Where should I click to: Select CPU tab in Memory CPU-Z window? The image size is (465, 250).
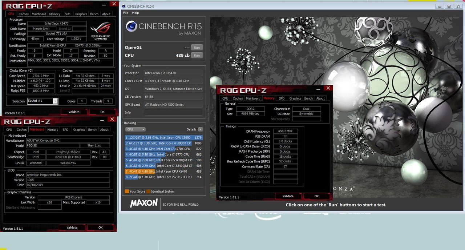(x=225, y=98)
